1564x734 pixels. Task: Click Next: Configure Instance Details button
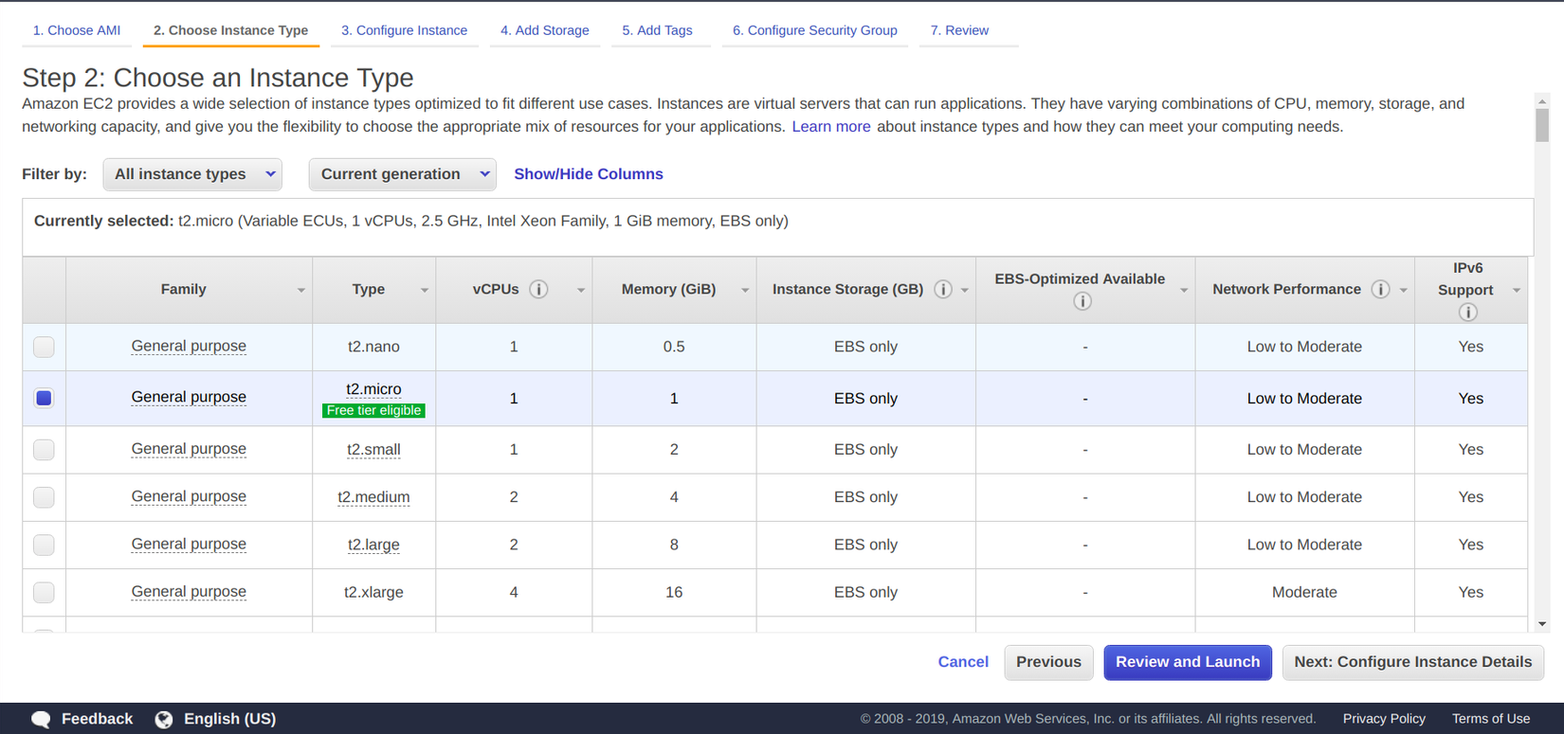(1413, 662)
